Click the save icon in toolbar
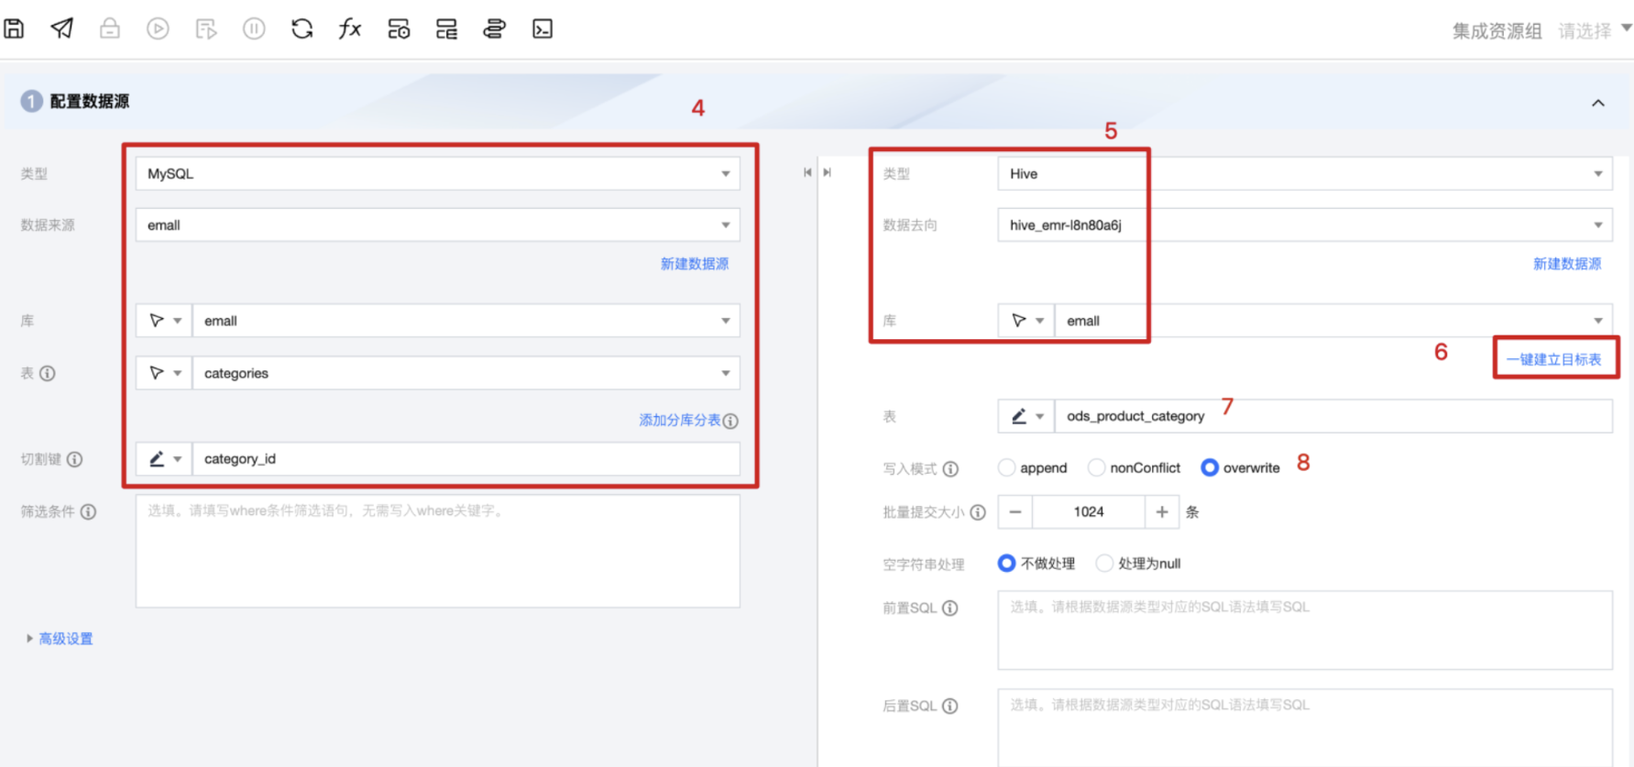 [x=14, y=29]
